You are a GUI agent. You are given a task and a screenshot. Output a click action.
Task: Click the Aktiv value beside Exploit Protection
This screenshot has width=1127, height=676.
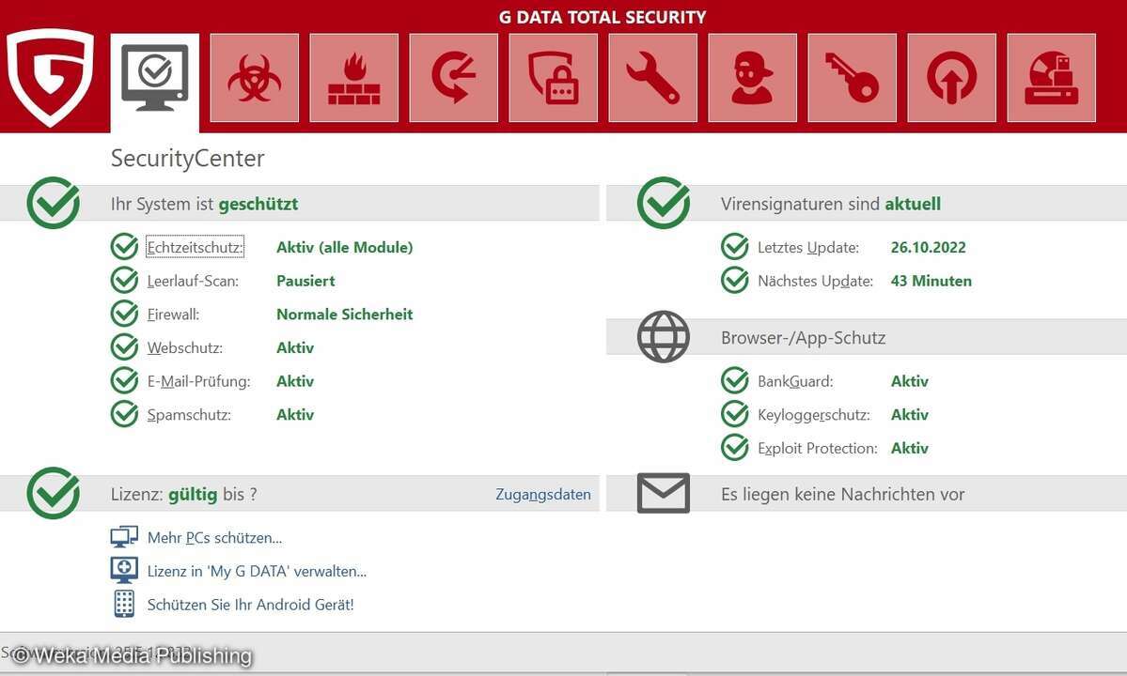point(910,449)
